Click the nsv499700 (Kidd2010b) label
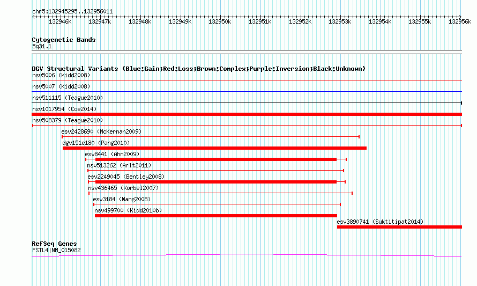 (x=128, y=210)
